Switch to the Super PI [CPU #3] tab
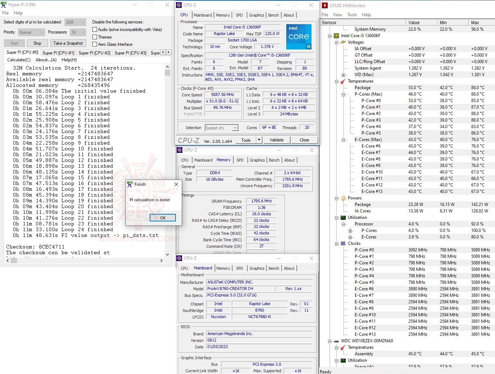This screenshot has height=374, width=495. pyautogui.click(x=131, y=53)
